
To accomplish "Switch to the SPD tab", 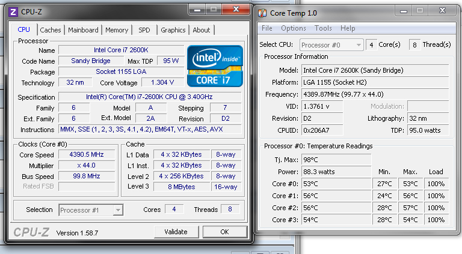I will 144,30.
